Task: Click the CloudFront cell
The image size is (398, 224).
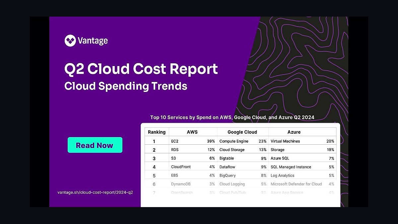Action: [181, 167]
